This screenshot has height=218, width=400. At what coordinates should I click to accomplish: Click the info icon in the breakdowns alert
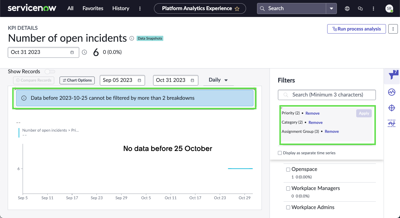tap(24, 98)
